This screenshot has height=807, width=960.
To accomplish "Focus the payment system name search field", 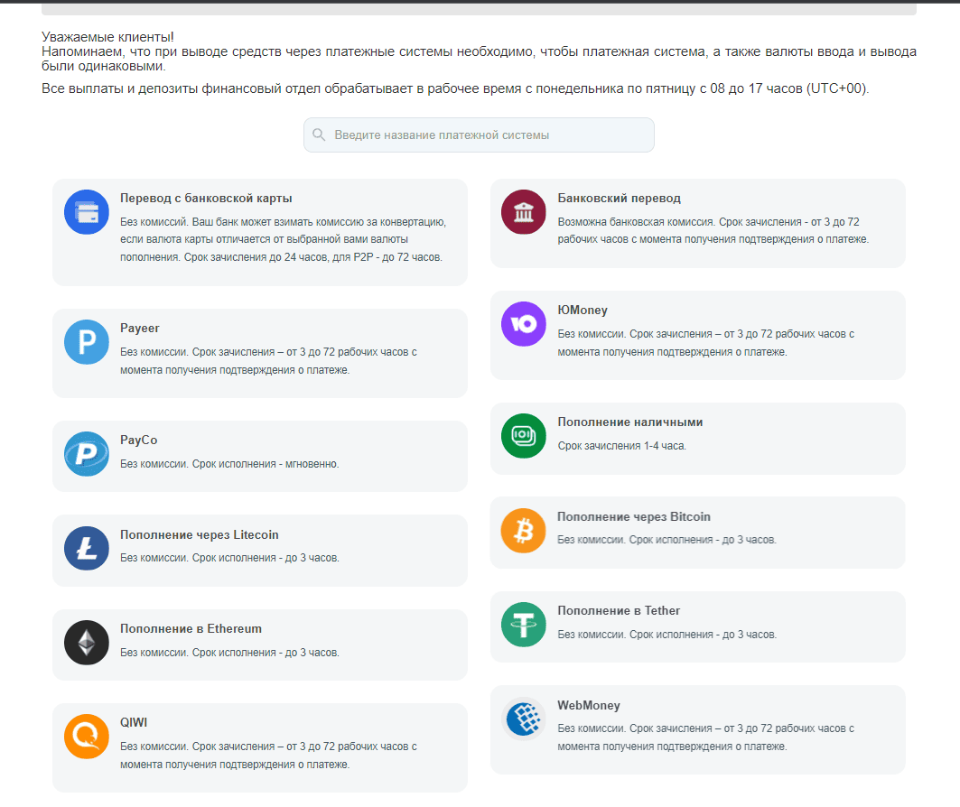I will pos(479,135).
